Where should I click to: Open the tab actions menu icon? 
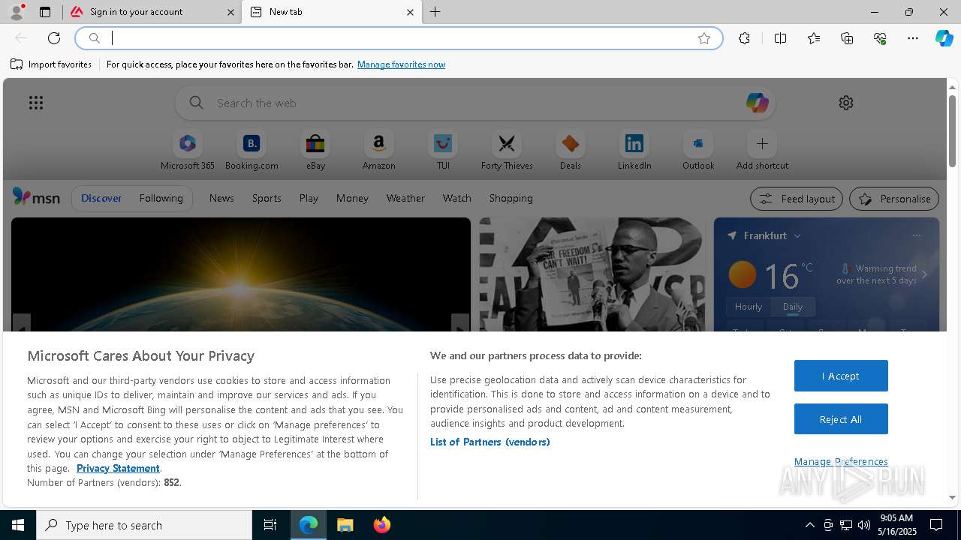[x=45, y=12]
